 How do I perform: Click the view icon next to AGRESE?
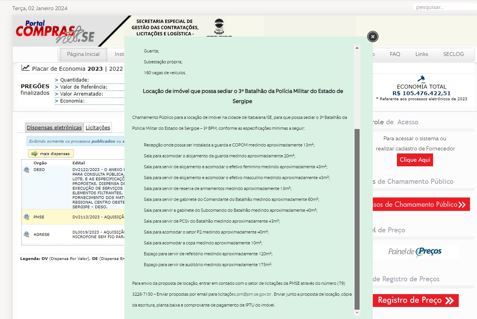tap(26, 234)
